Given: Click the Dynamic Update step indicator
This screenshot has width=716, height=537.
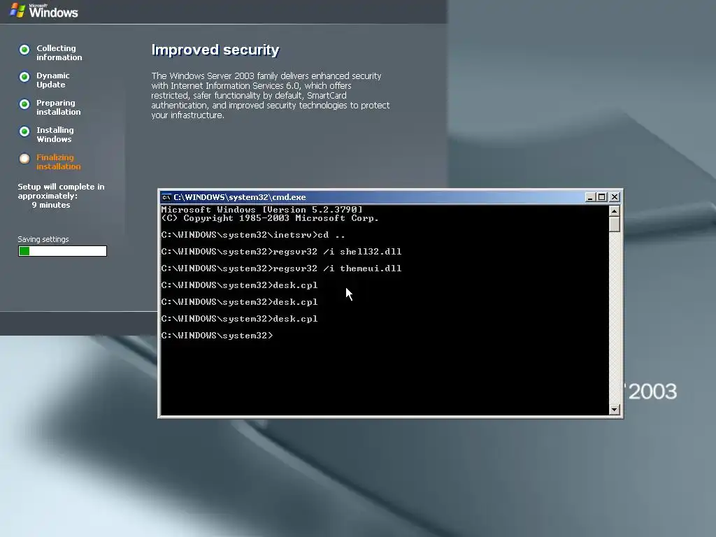Looking at the screenshot, I should click(x=24, y=77).
